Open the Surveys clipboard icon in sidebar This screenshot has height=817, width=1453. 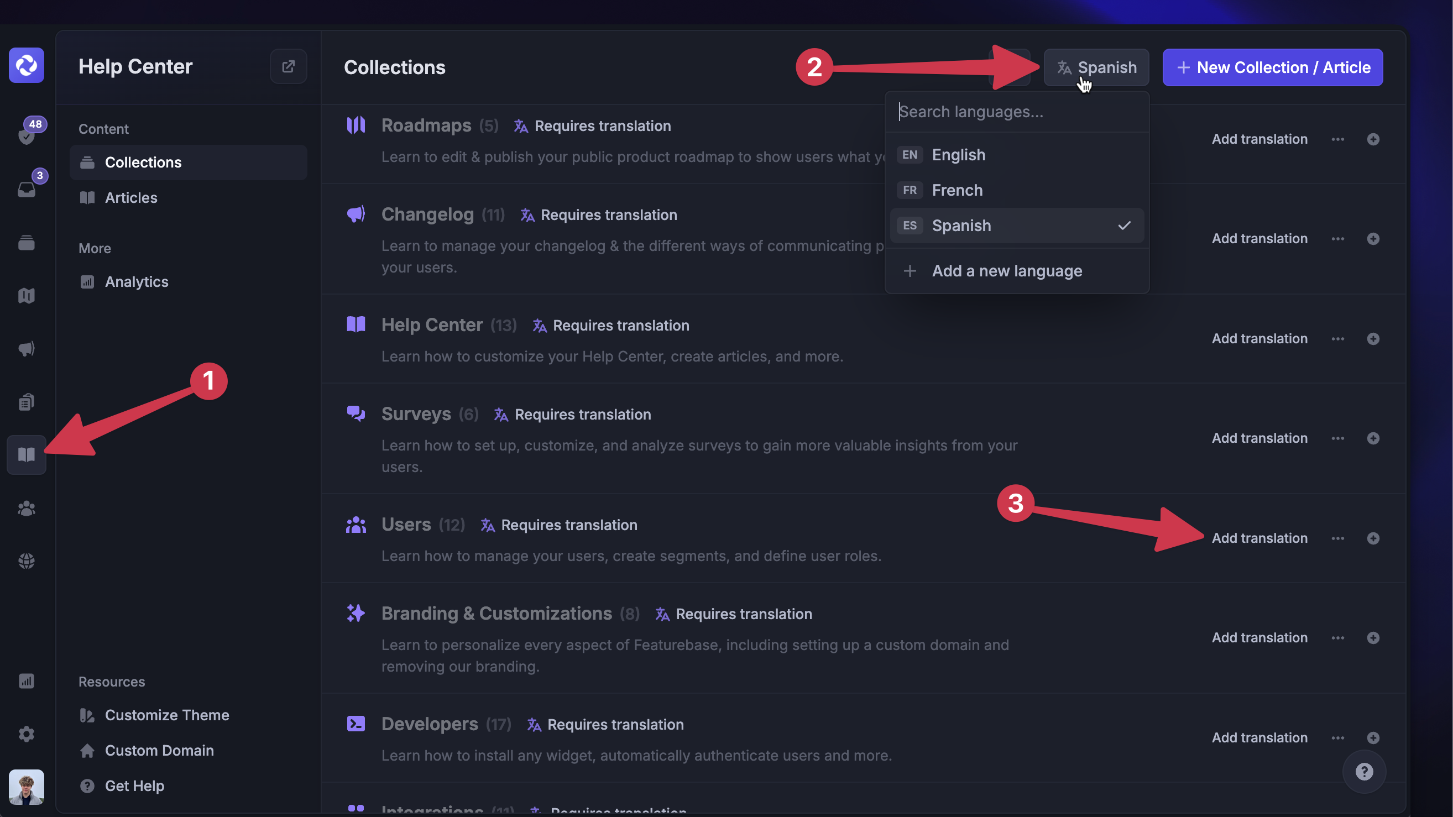coord(27,401)
